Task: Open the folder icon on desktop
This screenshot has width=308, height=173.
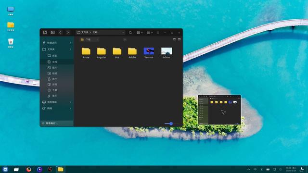Action: [x=11, y=27]
